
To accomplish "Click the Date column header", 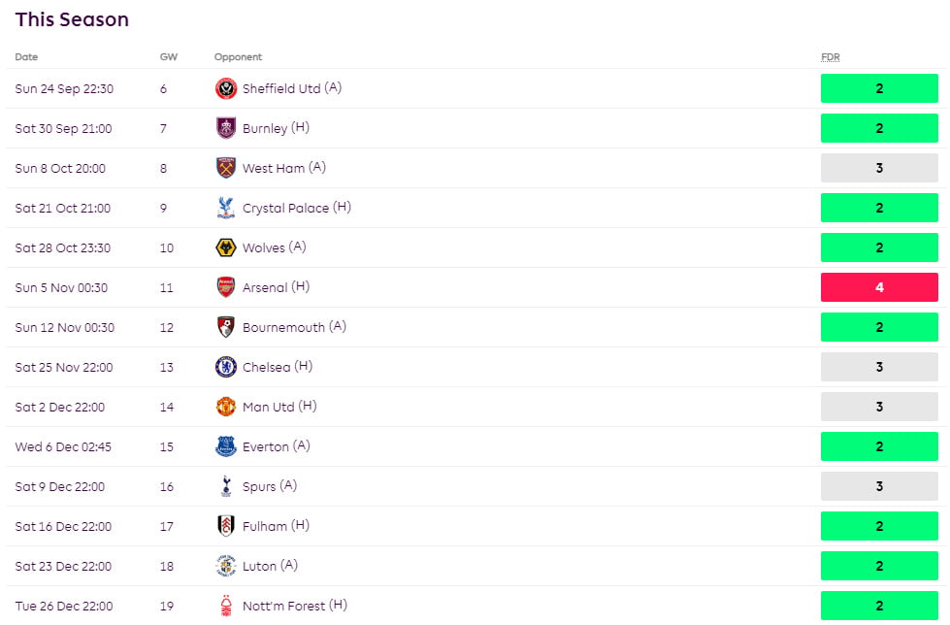I will pyautogui.click(x=26, y=57).
